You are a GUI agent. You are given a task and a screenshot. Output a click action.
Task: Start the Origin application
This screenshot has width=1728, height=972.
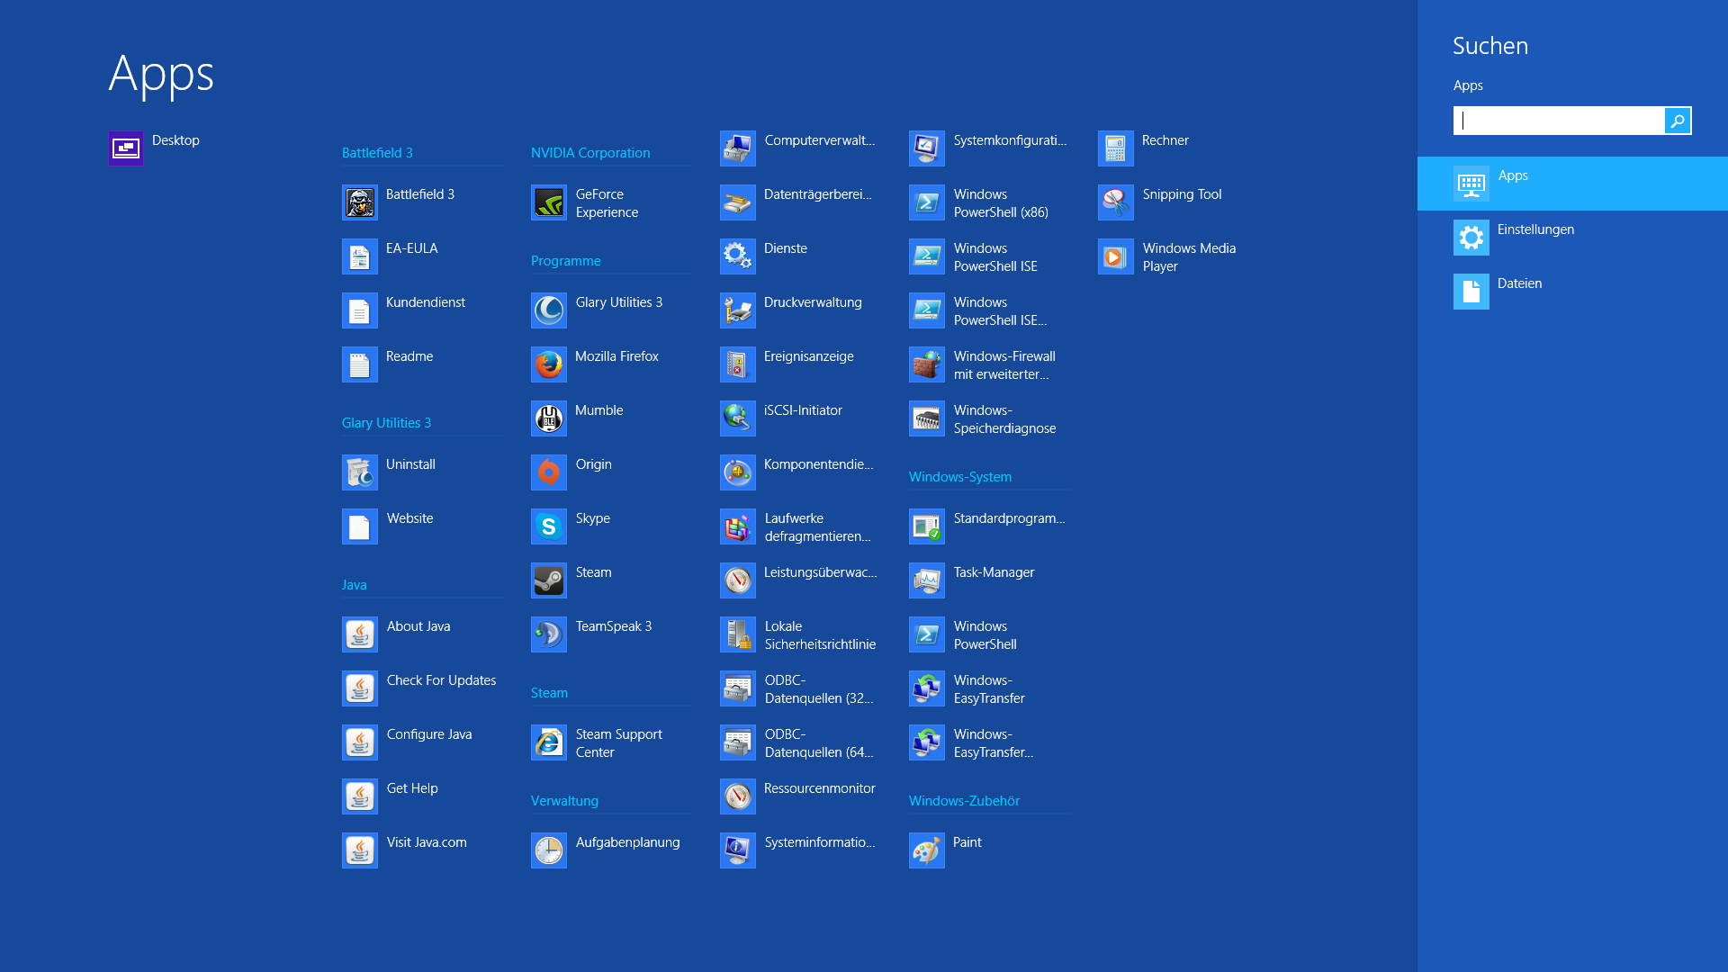pyautogui.click(x=549, y=472)
